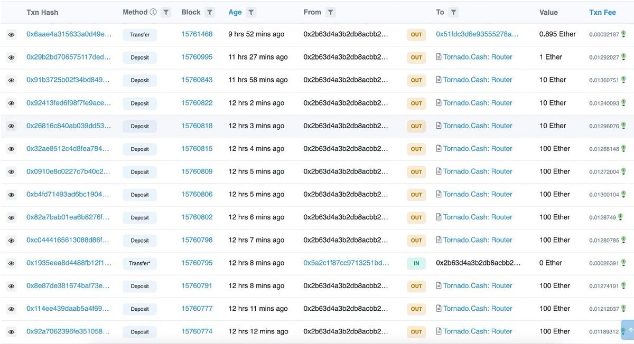Click eye icon beside hash 0x8e87de381674baf73e
Image resolution: width=634 pixels, height=344 pixels.
pos(11,286)
